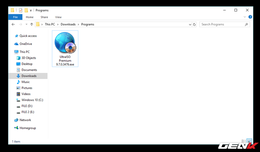This screenshot has width=260, height=152.
Task: Open Help with the blue question icon
Action: coord(250,17)
